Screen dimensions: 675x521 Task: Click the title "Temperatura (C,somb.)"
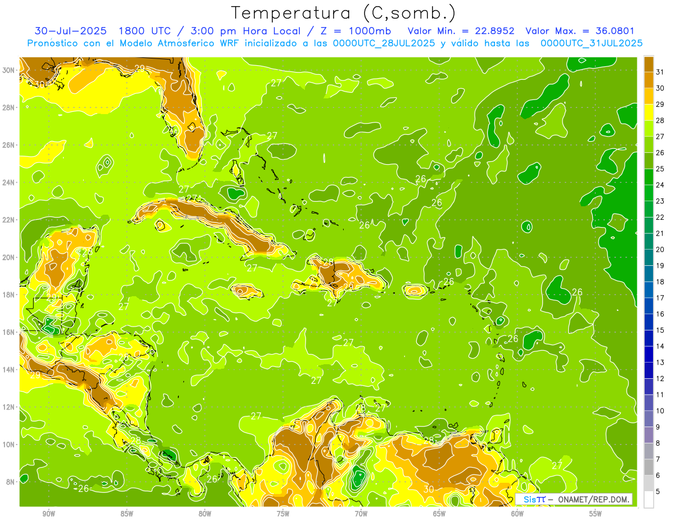(x=344, y=13)
